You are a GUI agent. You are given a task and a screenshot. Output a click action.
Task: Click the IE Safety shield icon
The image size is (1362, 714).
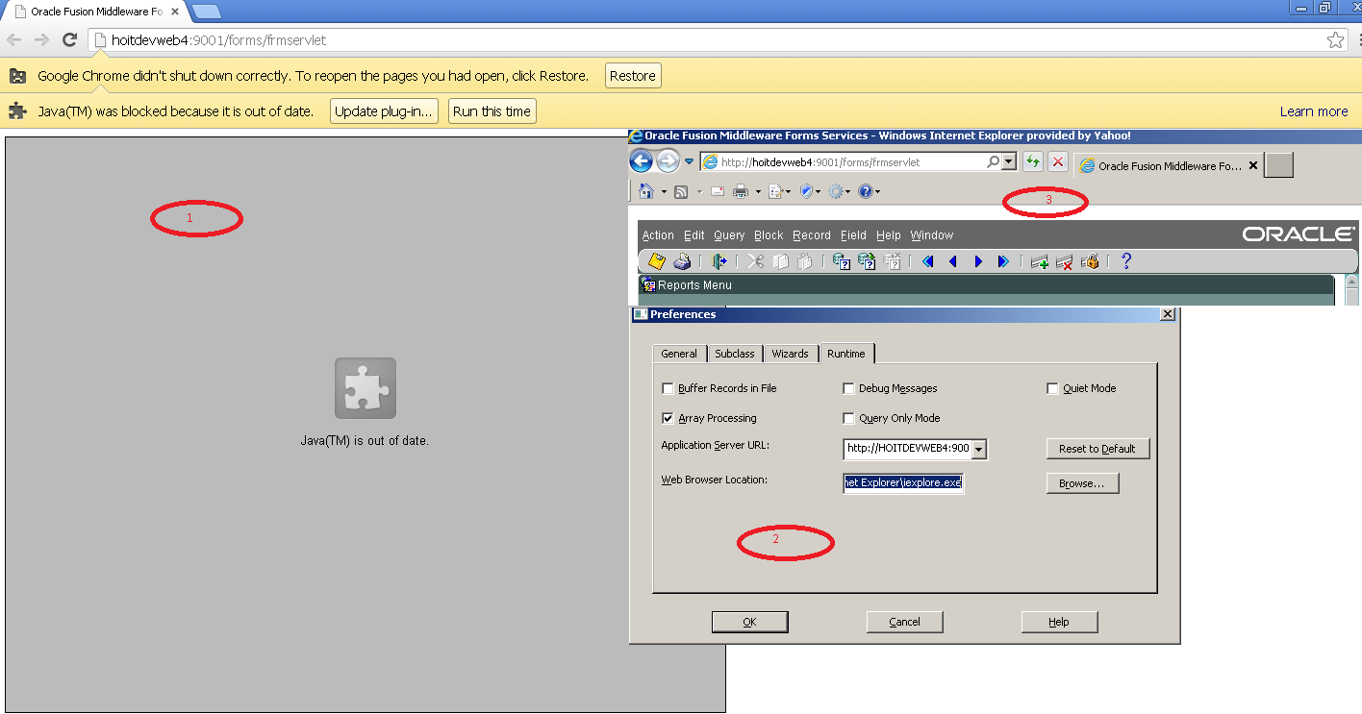pos(807,192)
